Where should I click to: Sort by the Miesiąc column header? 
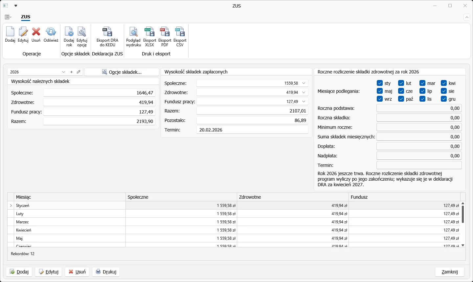click(70, 197)
